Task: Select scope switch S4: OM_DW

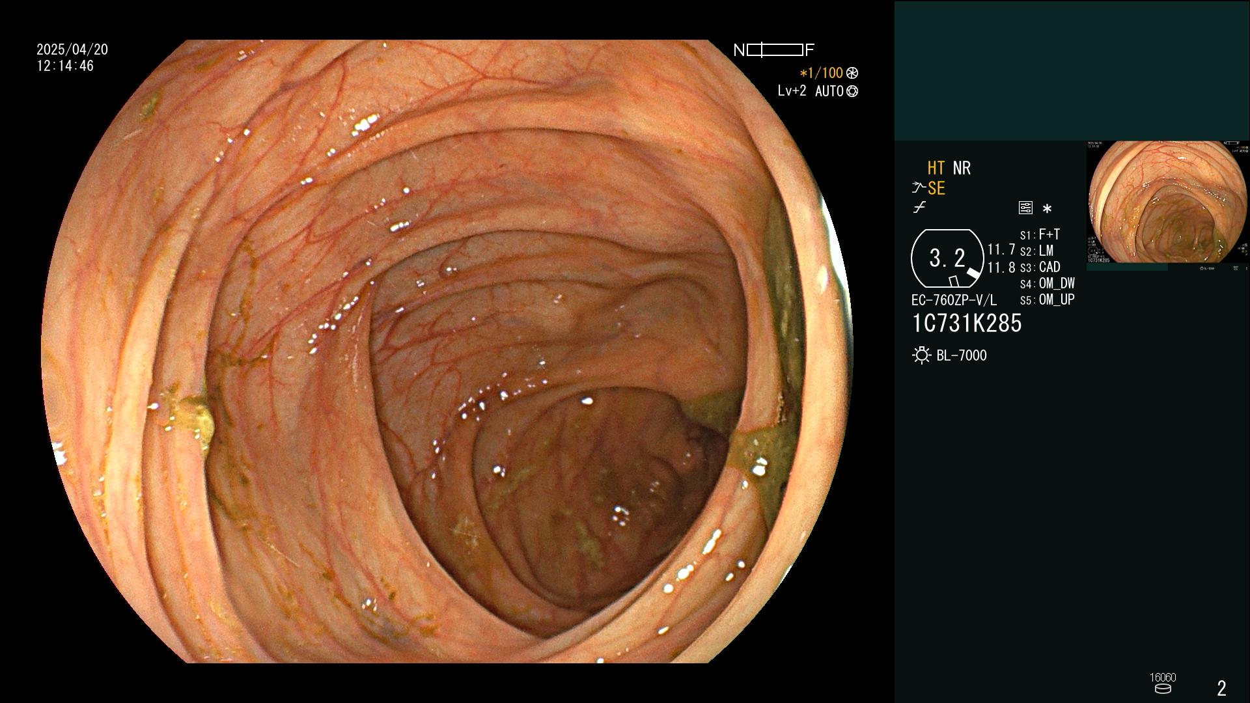Action: coord(1048,283)
